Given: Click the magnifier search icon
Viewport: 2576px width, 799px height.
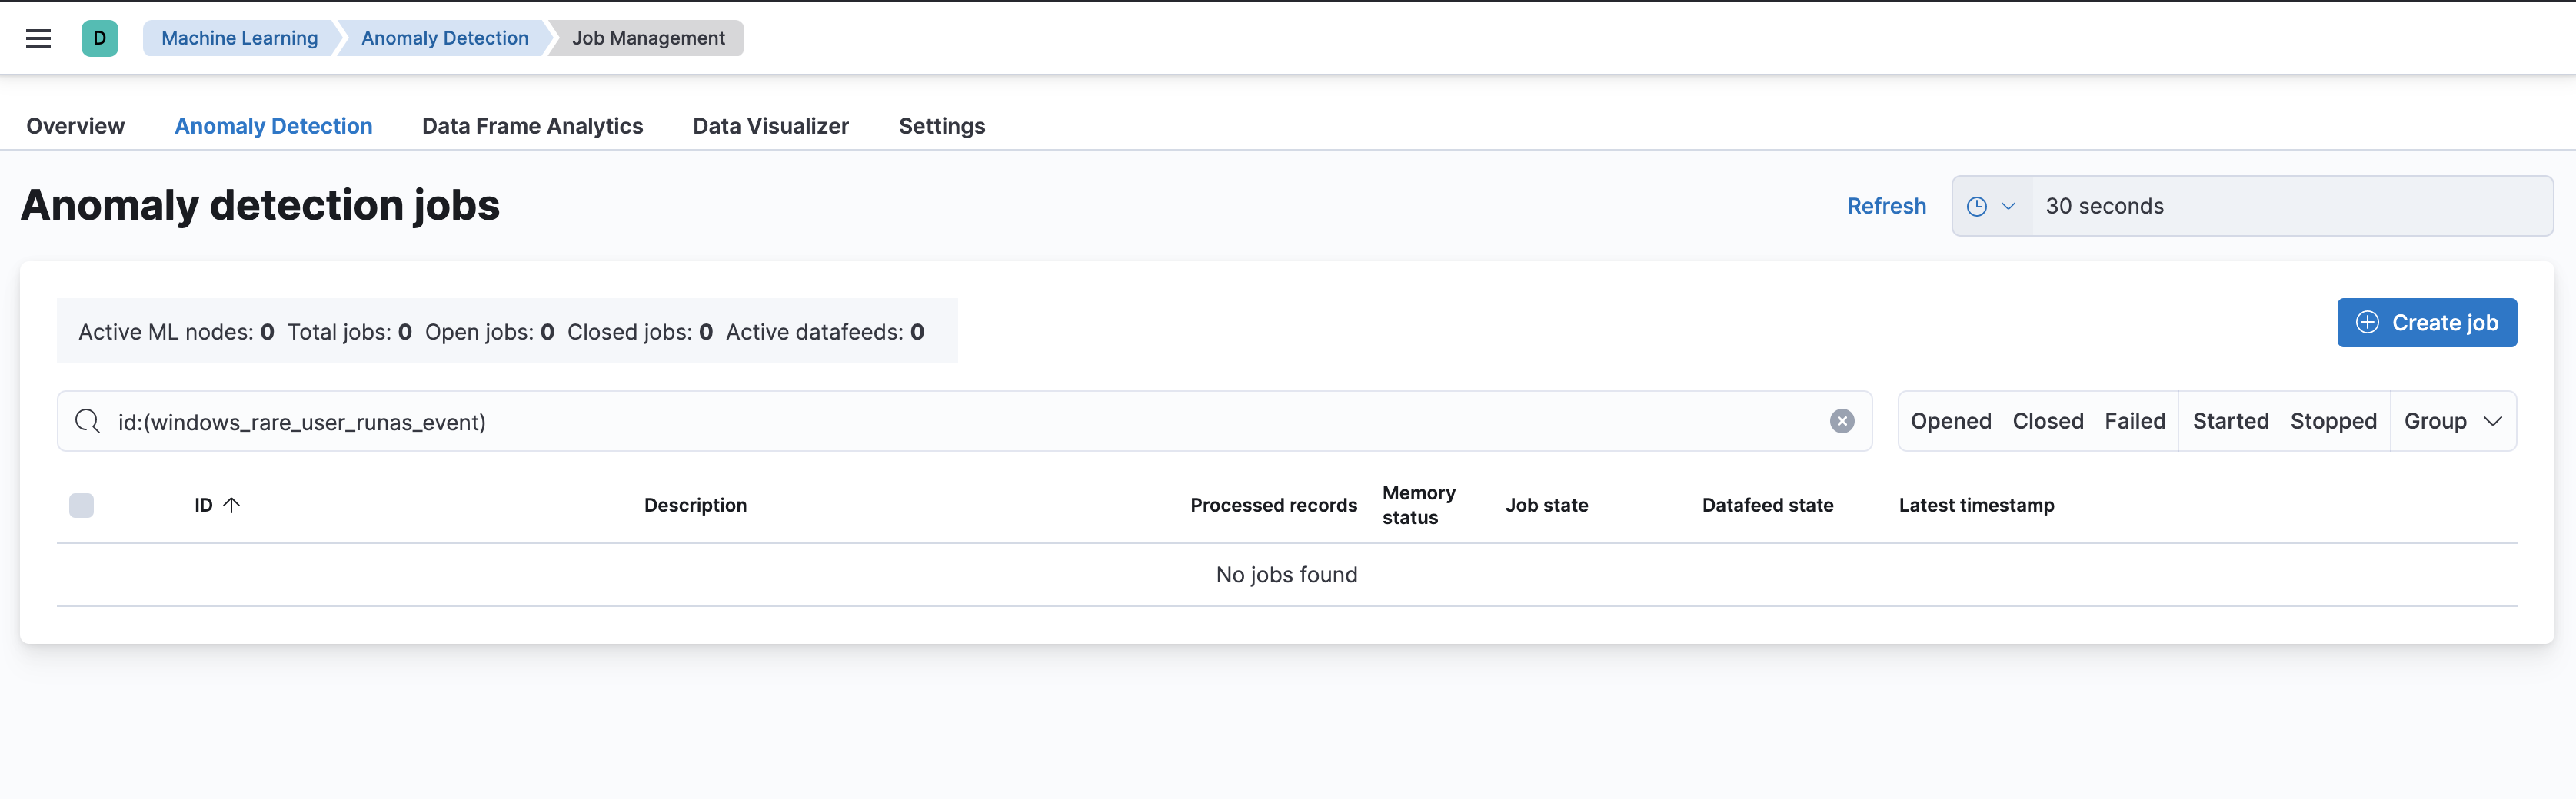Looking at the screenshot, I should coord(88,422).
